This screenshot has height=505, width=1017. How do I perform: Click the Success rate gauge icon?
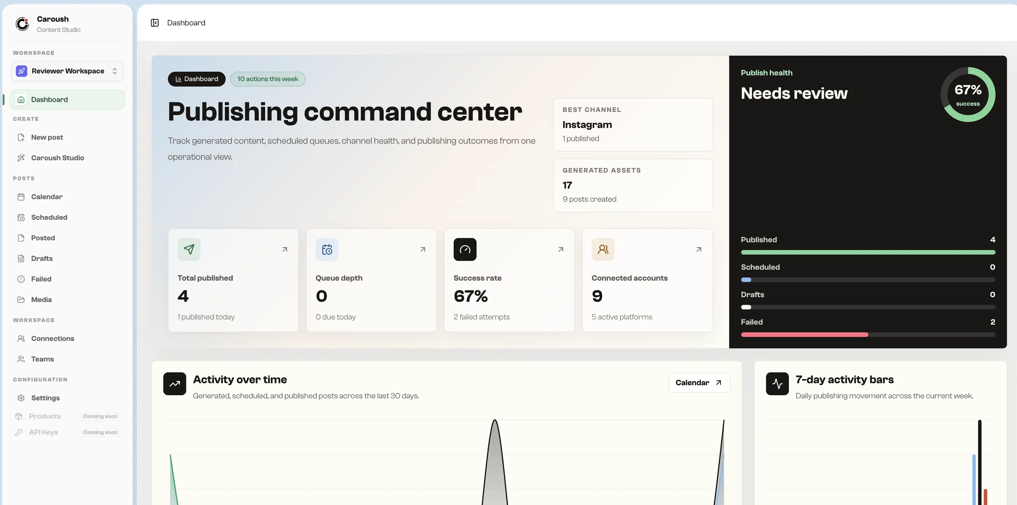tap(465, 249)
